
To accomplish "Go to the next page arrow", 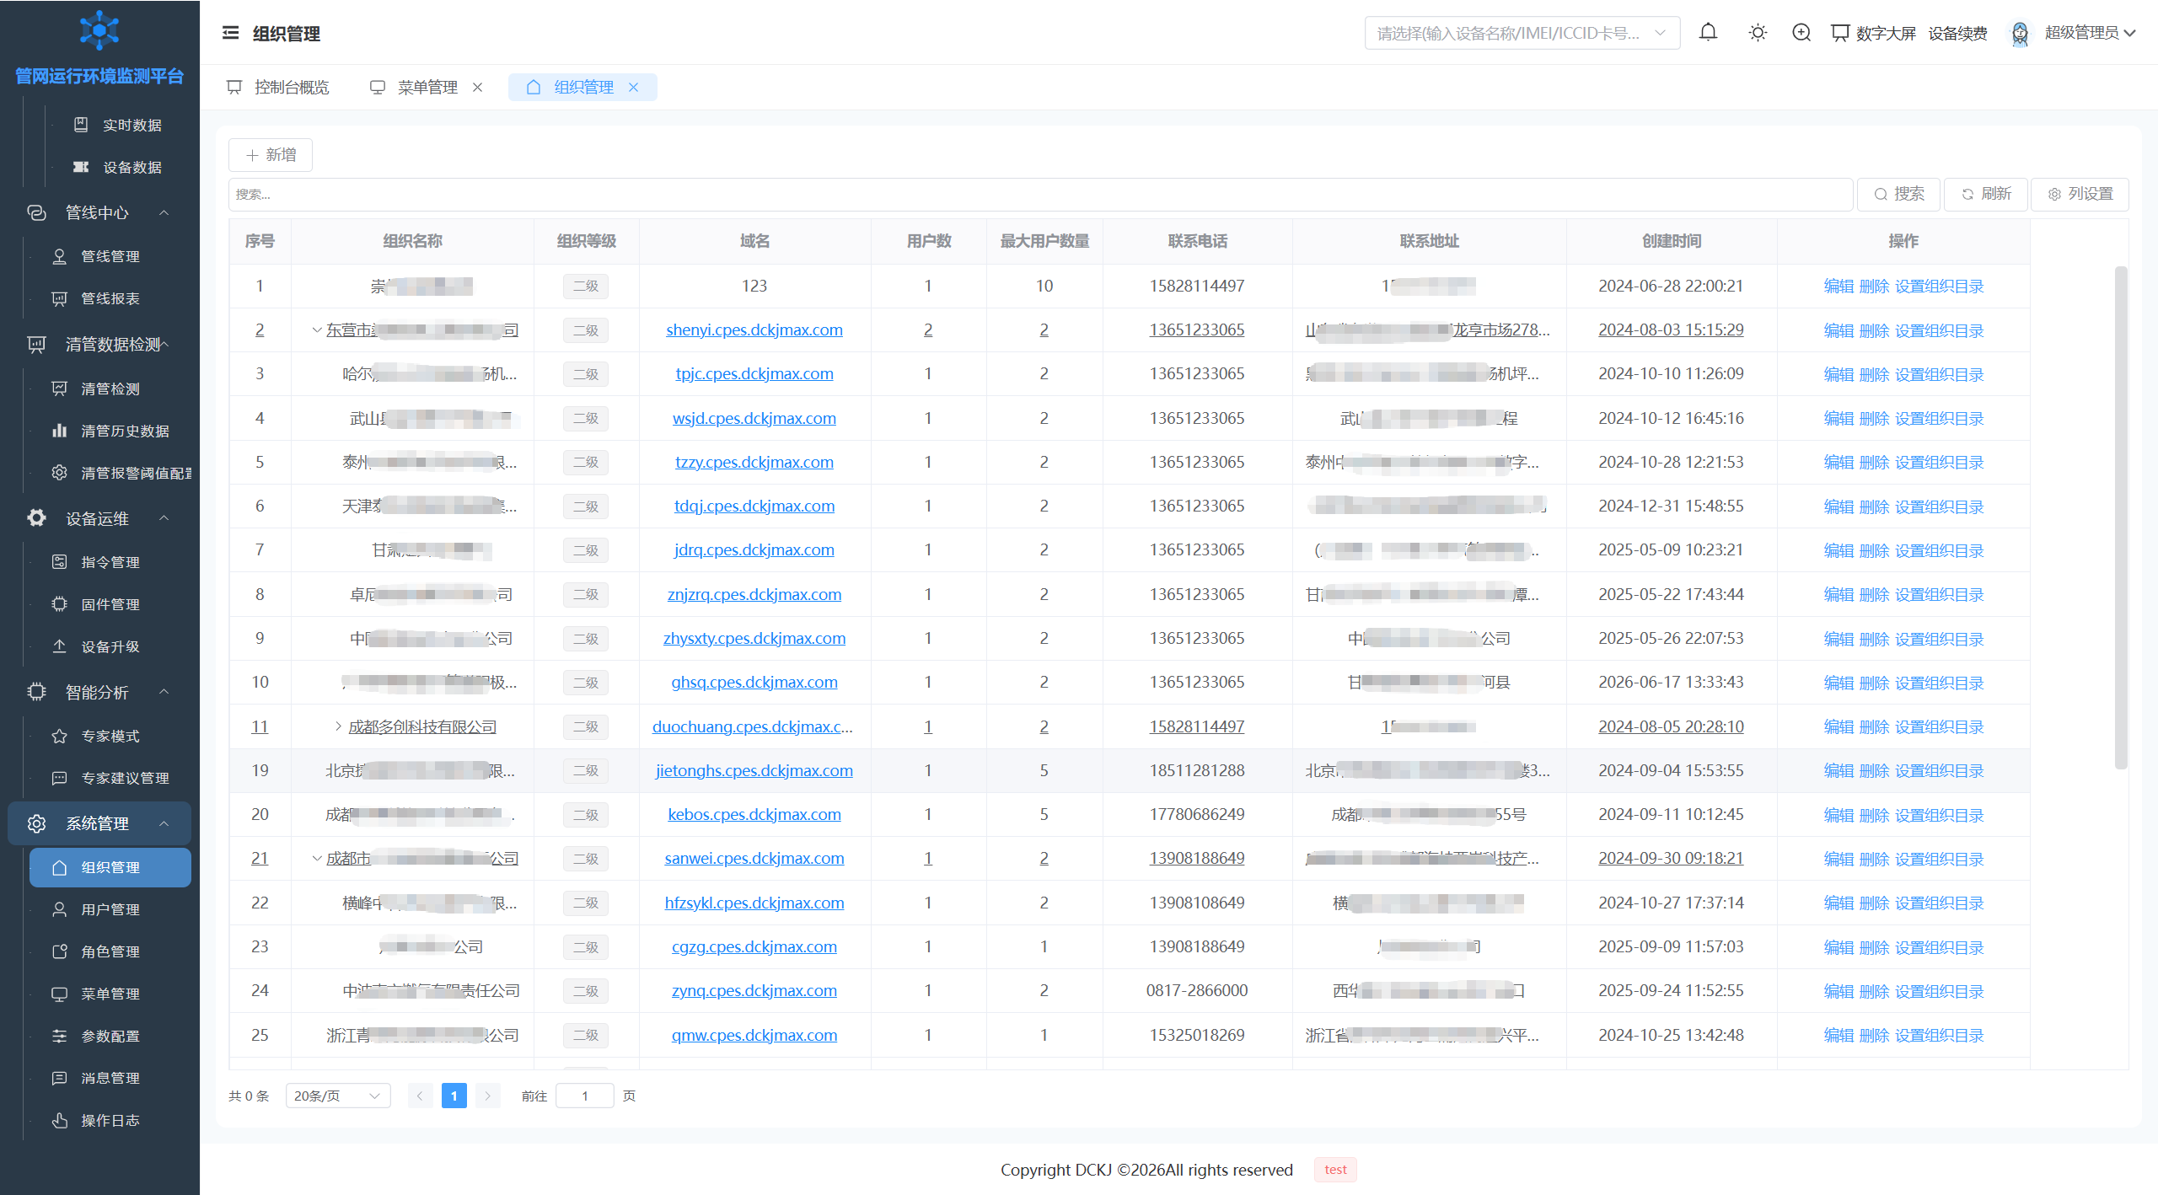I will pyautogui.click(x=487, y=1096).
